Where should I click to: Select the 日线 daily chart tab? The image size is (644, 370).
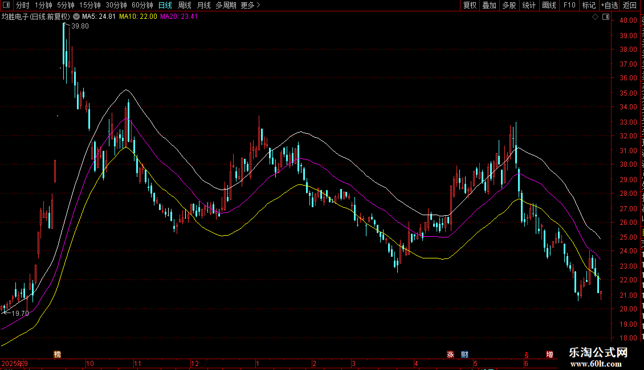point(165,5)
